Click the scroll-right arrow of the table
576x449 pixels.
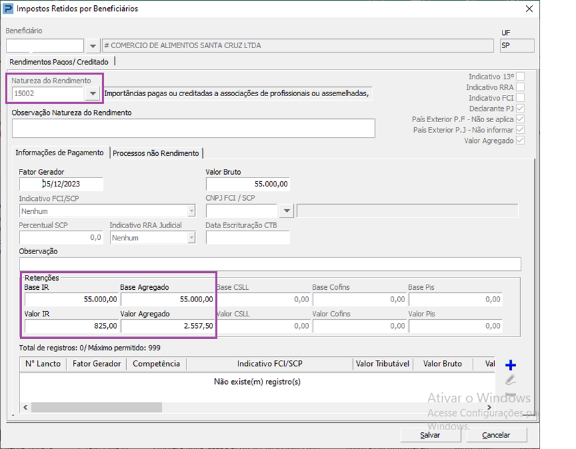coord(489,407)
